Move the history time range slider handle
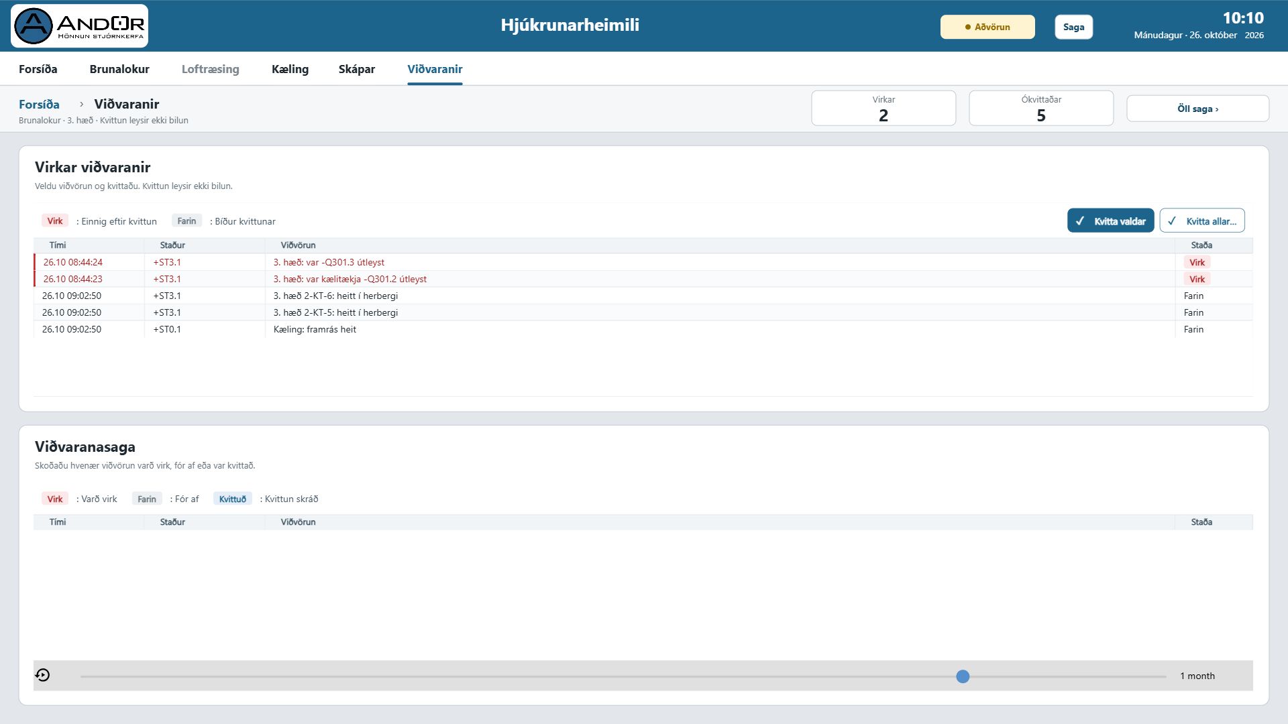 click(x=963, y=676)
